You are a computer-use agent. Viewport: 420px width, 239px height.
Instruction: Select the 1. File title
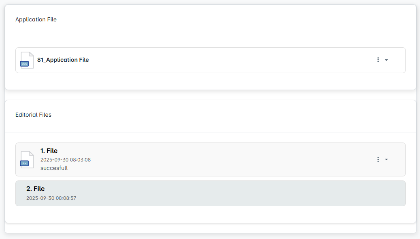(x=49, y=151)
